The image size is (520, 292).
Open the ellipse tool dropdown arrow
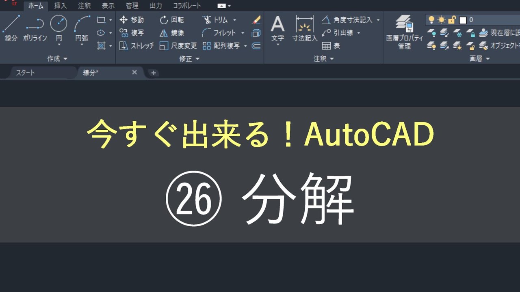click(x=110, y=33)
